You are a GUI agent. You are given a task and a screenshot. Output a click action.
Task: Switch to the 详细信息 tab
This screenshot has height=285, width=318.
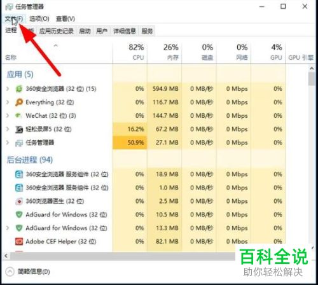(125, 31)
